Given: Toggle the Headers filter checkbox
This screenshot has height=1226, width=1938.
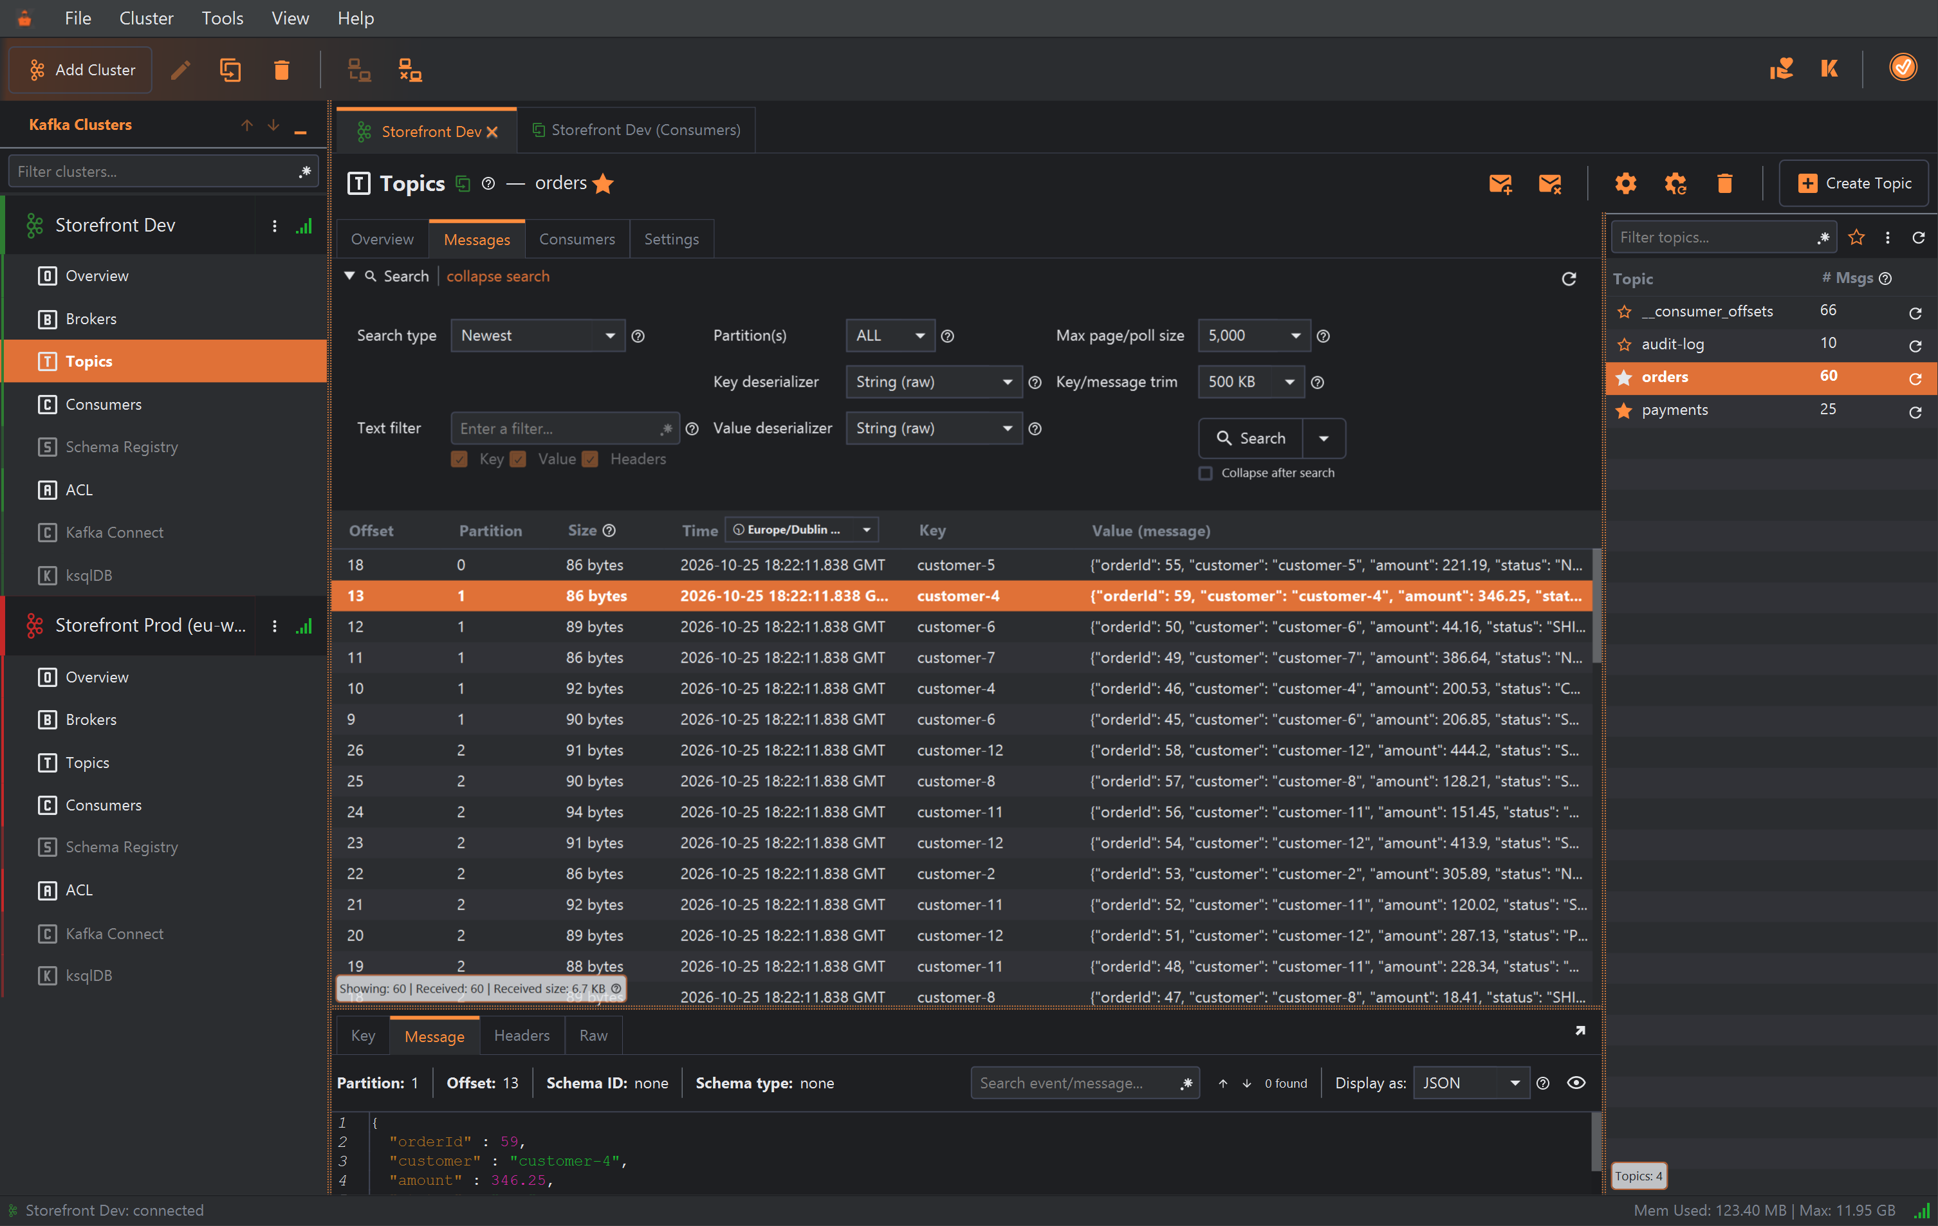Looking at the screenshot, I should 590,459.
